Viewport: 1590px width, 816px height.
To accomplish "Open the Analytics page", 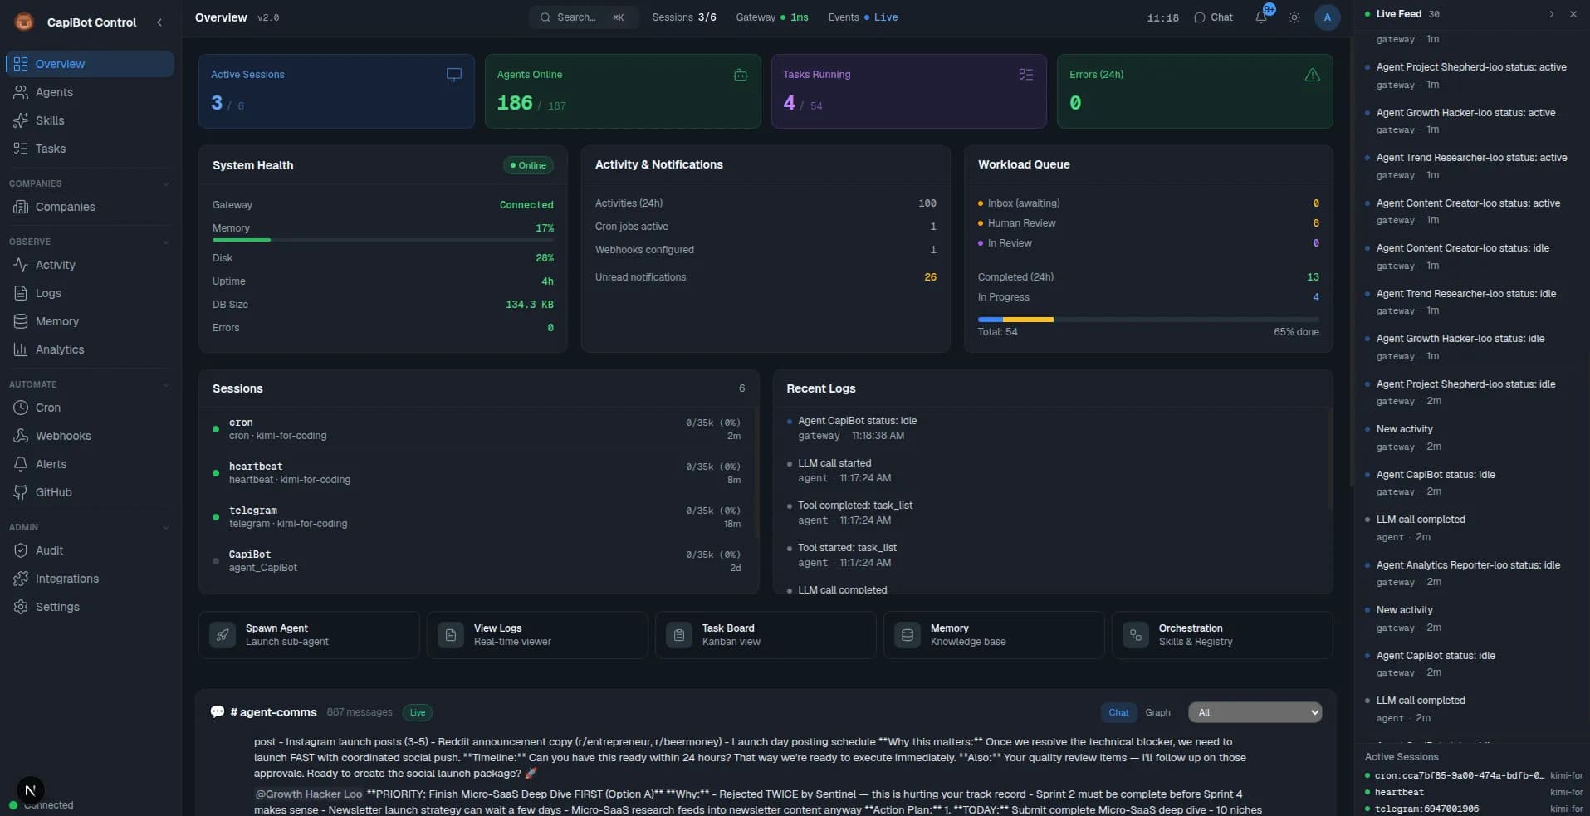I will pyautogui.click(x=90, y=349).
